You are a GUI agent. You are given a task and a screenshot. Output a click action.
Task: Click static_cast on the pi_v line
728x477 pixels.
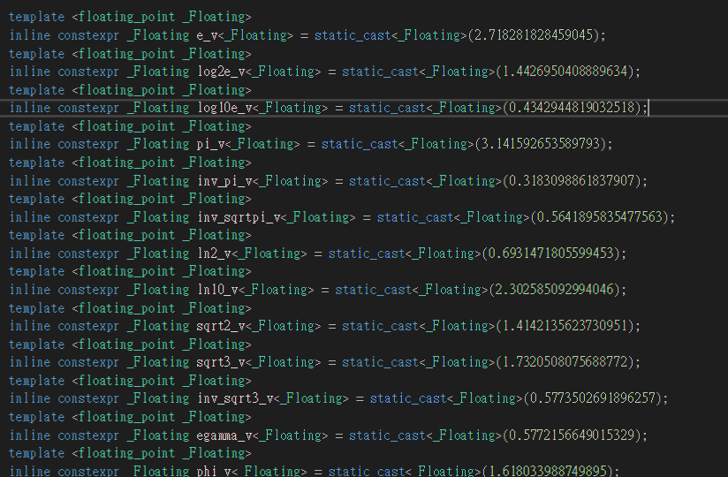click(360, 144)
